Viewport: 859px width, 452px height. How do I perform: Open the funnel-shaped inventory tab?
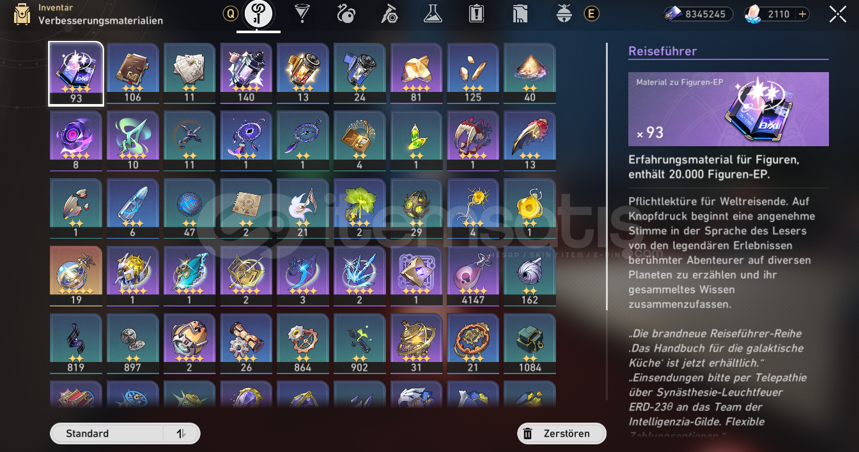click(x=300, y=13)
